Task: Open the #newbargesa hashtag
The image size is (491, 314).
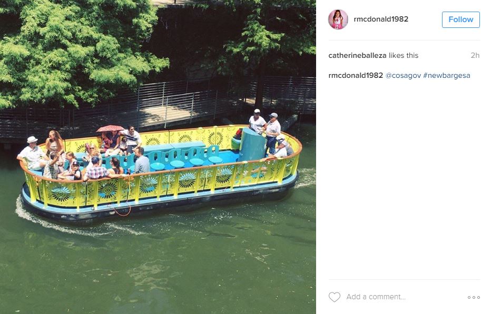Action: pos(447,75)
